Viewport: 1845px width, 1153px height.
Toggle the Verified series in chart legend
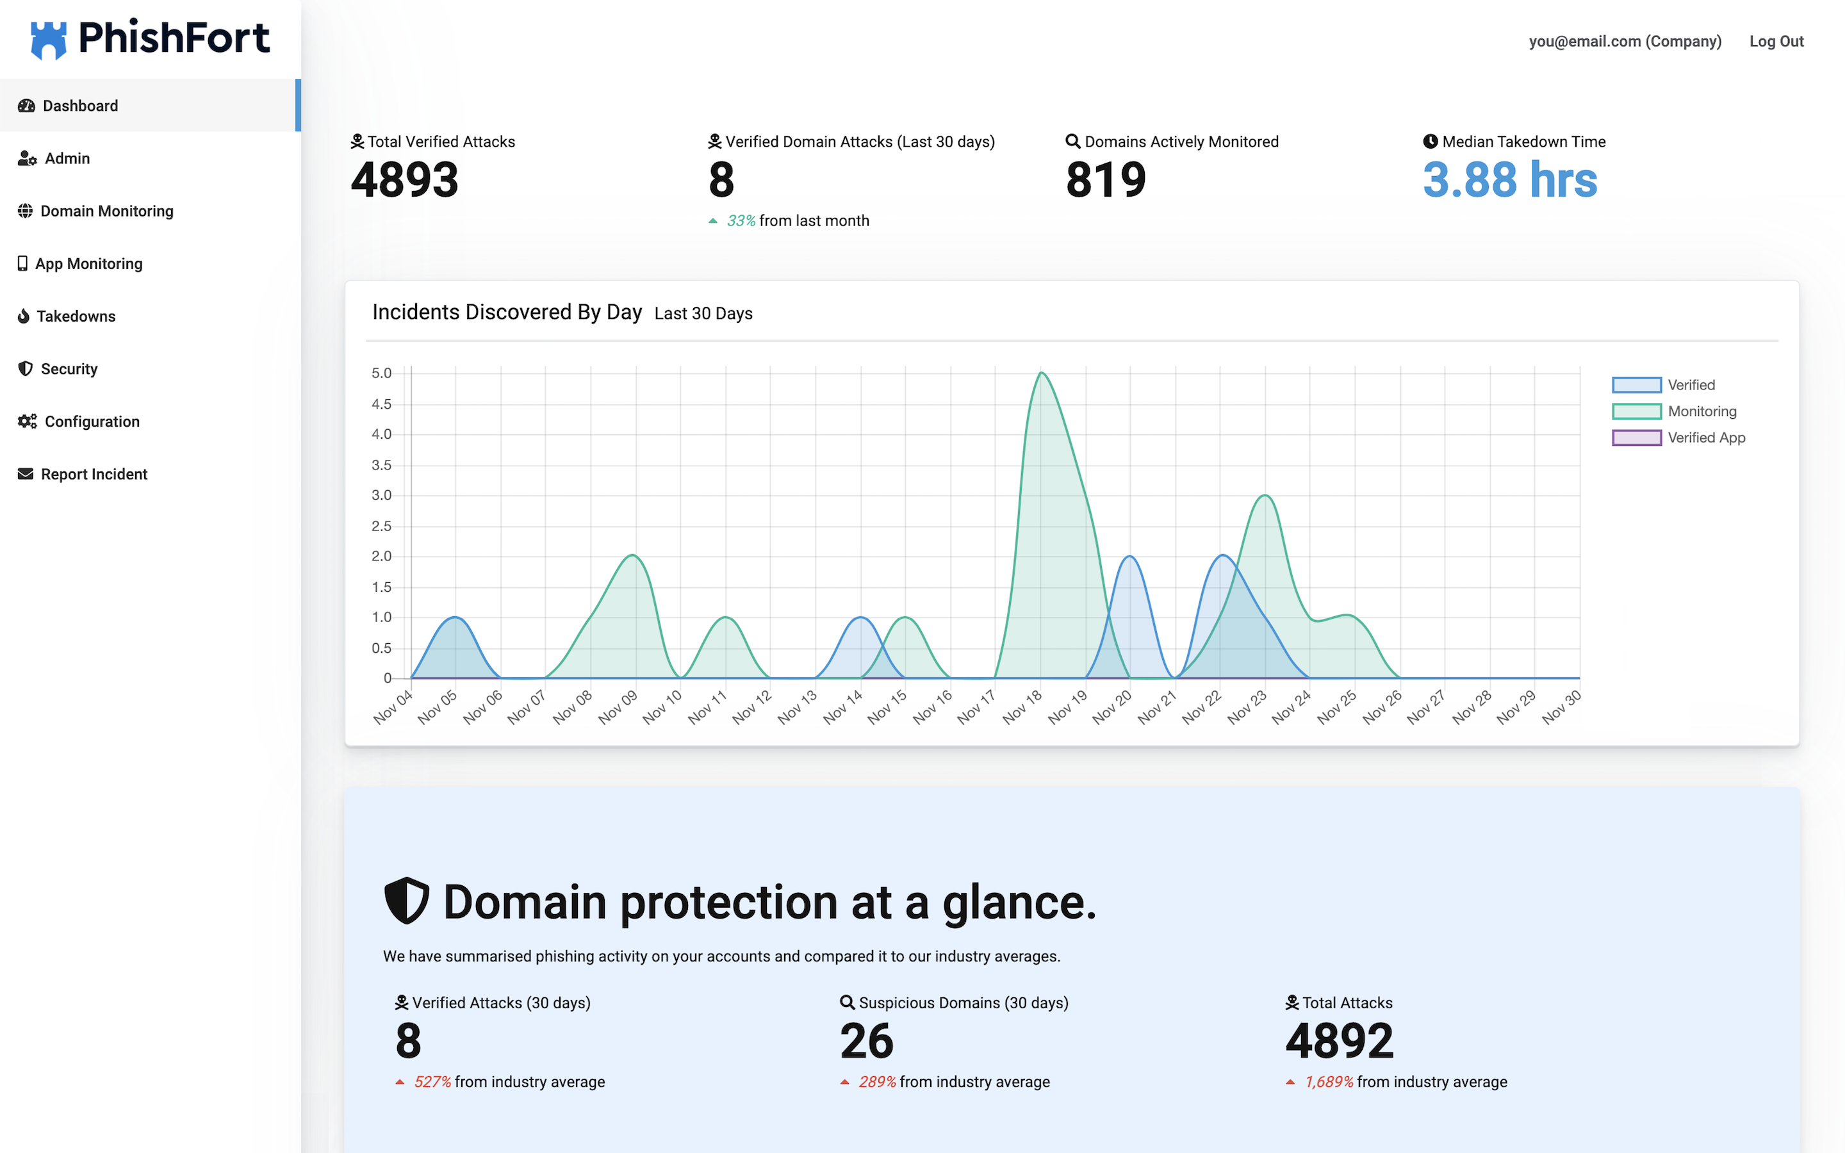click(x=1690, y=385)
